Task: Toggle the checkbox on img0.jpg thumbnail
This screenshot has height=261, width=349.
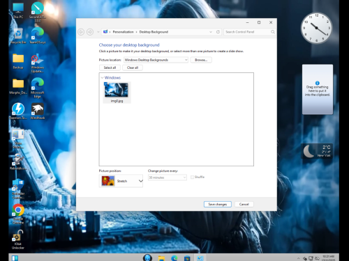Action: pos(106,84)
